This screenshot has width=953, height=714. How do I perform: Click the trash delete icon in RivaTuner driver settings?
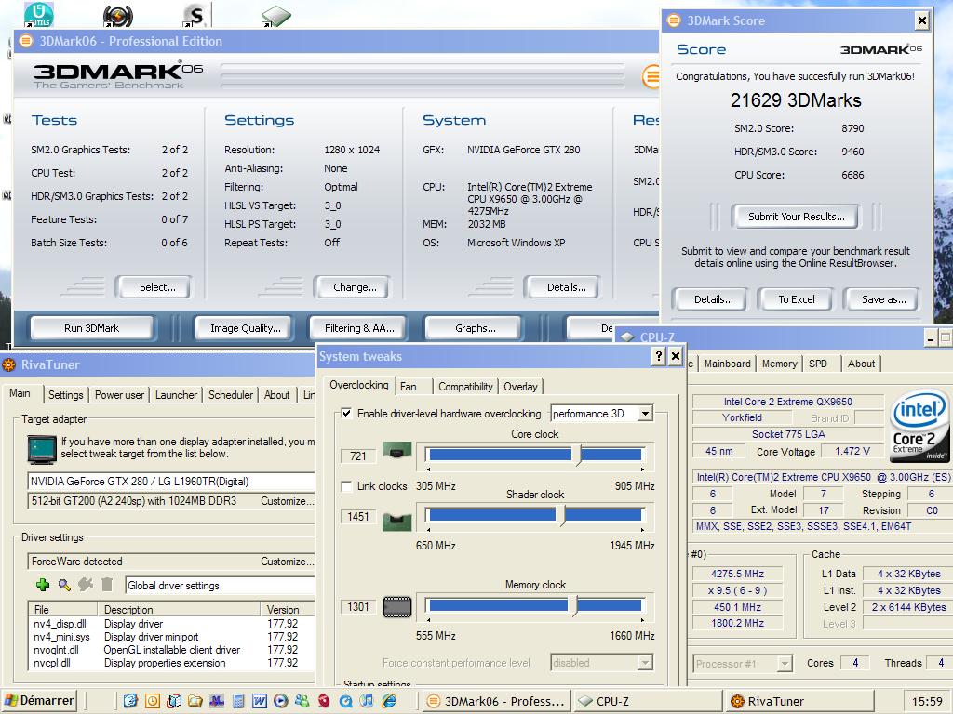click(x=107, y=585)
